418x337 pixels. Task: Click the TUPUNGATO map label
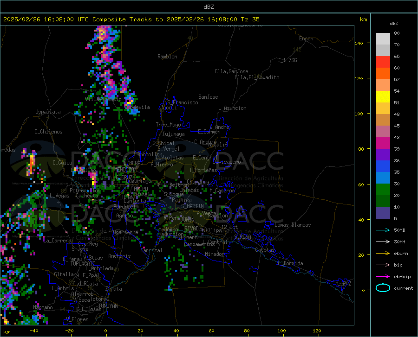click(83, 264)
